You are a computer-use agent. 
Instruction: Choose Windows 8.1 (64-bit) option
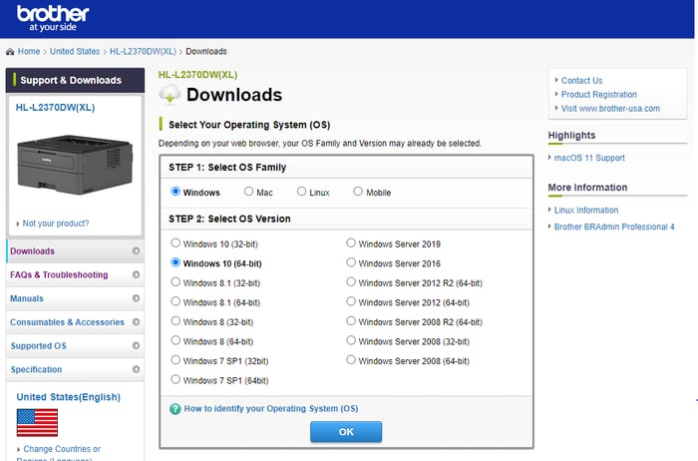click(x=175, y=301)
